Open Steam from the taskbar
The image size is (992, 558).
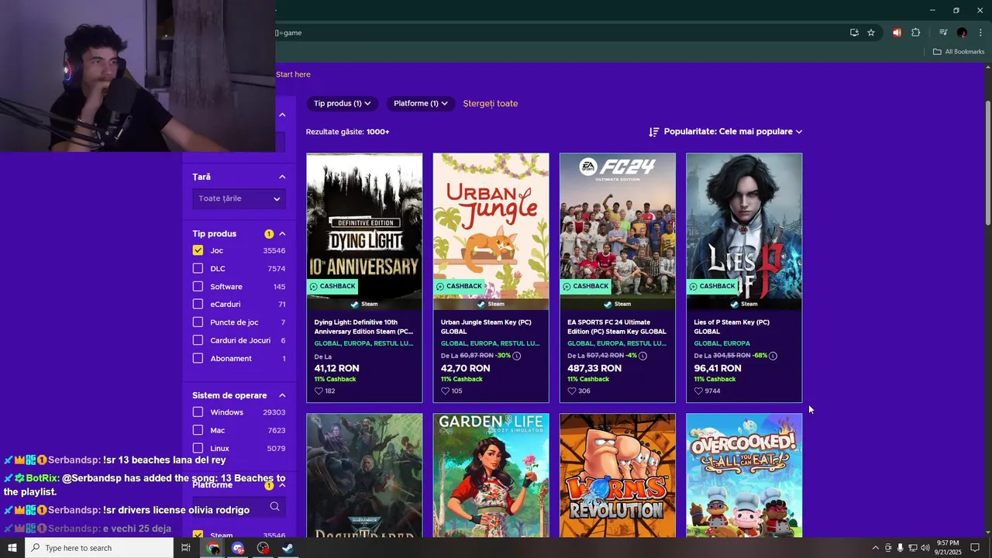pos(287,548)
